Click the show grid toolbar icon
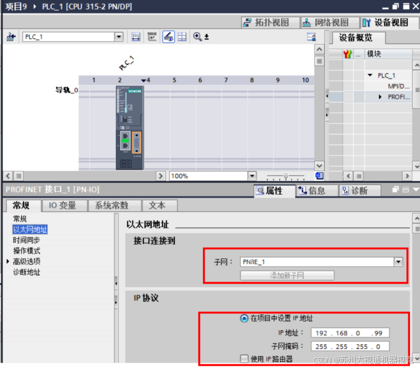This screenshot has width=420, height=368. pos(182,36)
